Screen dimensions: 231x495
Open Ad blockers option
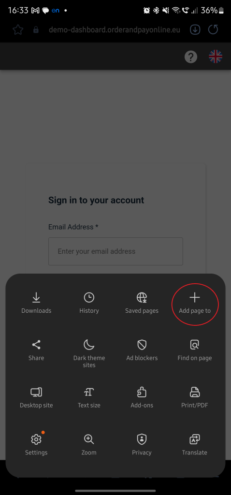[x=142, y=350]
